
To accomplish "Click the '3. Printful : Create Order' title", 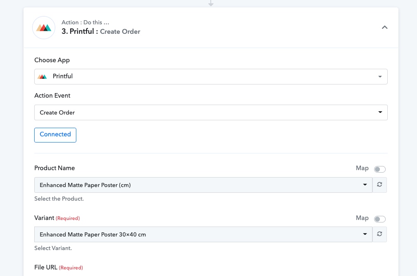I will click(x=101, y=31).
